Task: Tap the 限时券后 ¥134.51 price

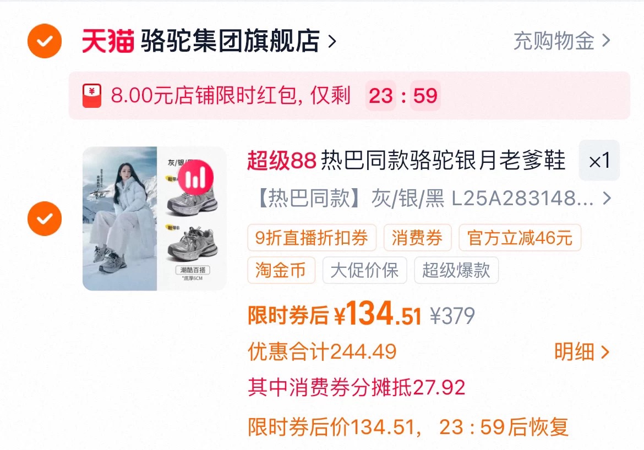Action: click(x=335, y=314)
